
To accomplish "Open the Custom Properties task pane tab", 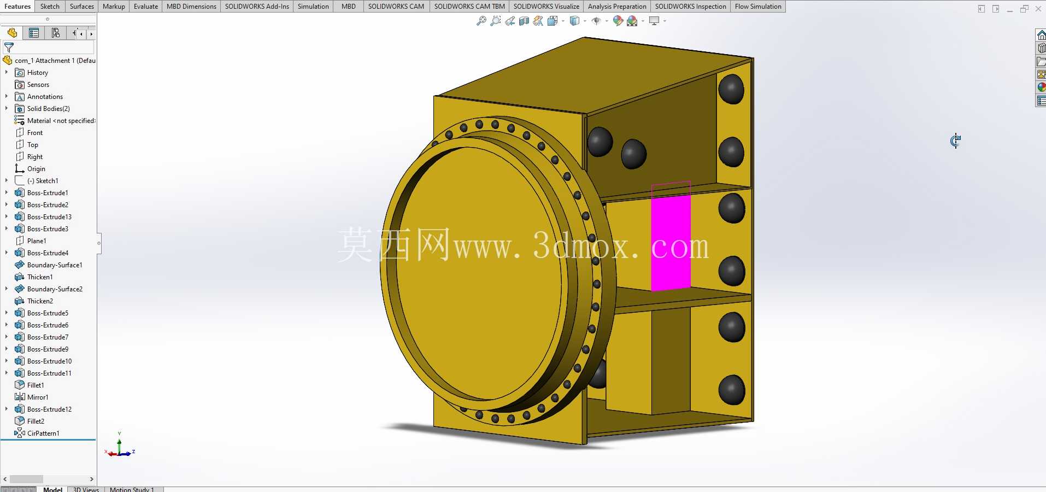I will [x=1041, y=101].
